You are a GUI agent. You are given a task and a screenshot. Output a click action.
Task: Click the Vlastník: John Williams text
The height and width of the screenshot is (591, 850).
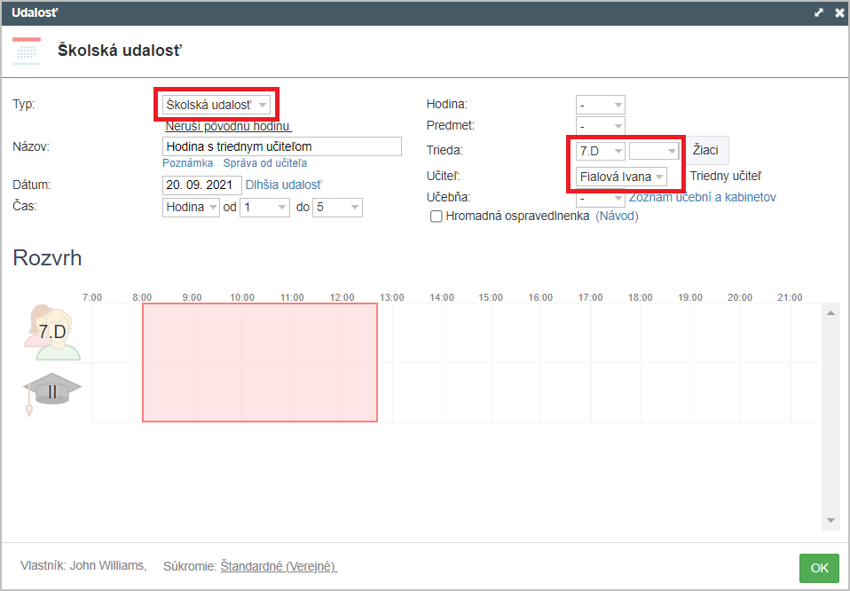[x=83, y=565]
